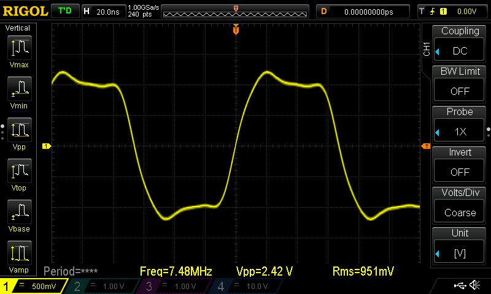This screenshot has width=491, height=294.
Task: Click the CH1 menu label
Action: 427,49
